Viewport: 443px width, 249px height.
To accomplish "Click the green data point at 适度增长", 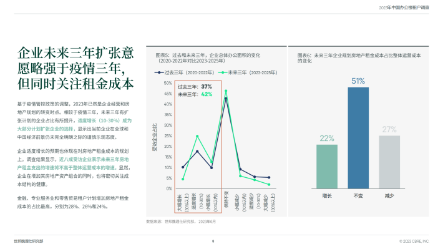I will (x=197, y=136).
